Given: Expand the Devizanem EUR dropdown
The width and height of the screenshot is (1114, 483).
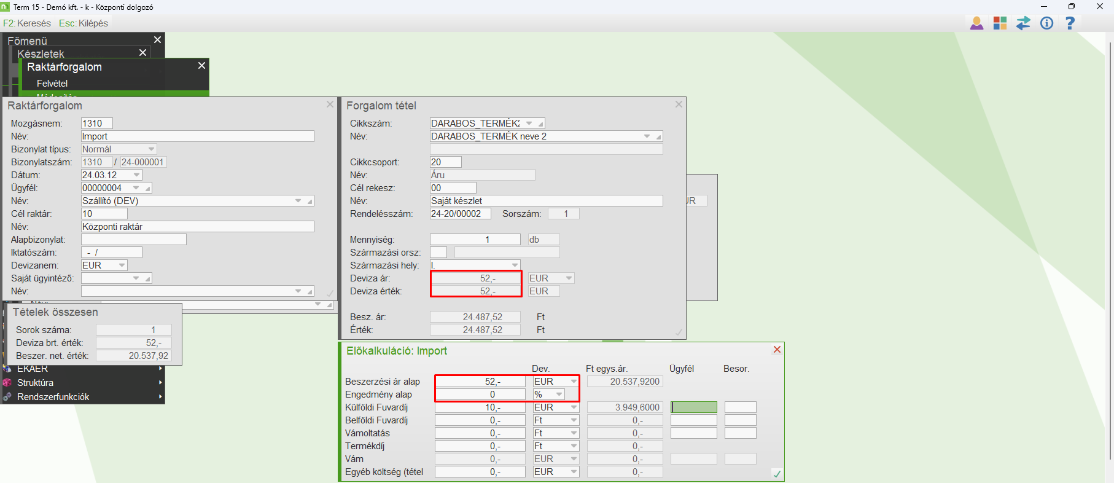Looking at the screenshot, I should [122, 265].
